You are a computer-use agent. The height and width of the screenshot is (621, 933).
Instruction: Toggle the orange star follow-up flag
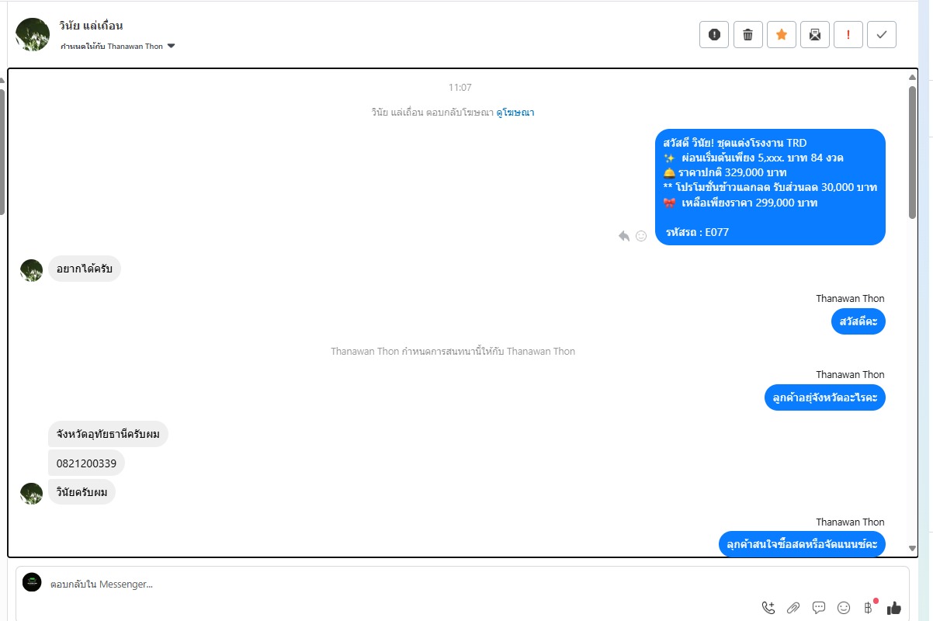pos(782,34)
